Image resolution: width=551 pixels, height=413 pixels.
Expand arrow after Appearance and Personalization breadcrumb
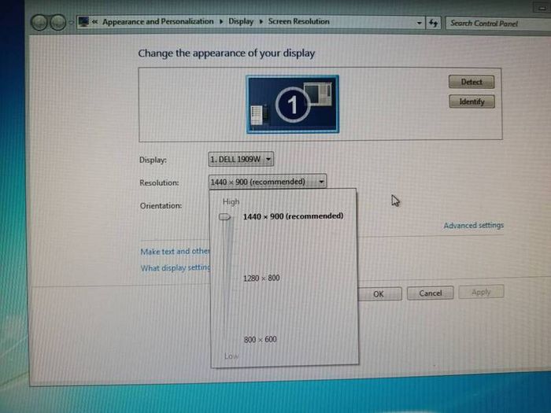pos(221,22)
